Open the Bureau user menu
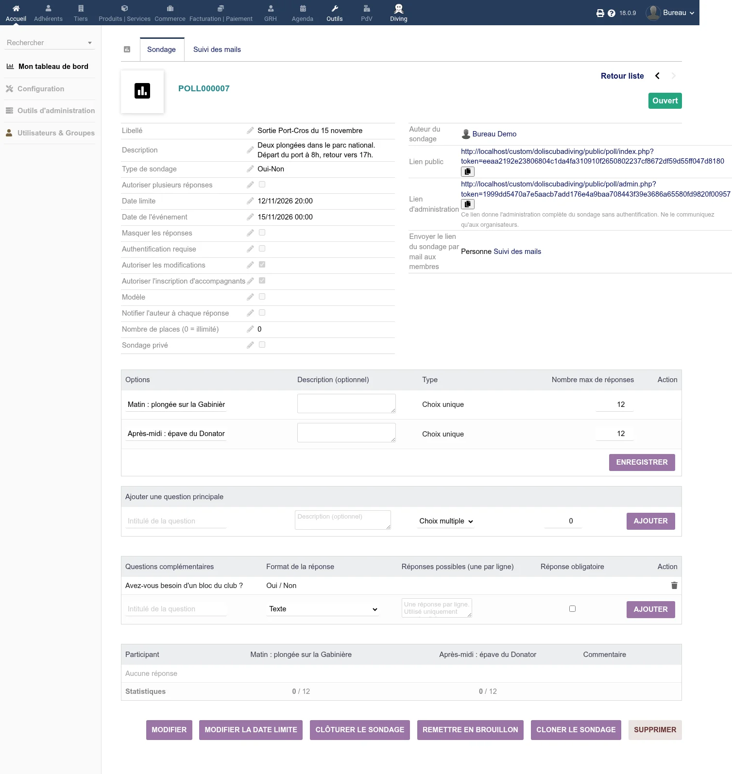Viewport: 732px width, 774px height. pos(670,13)
